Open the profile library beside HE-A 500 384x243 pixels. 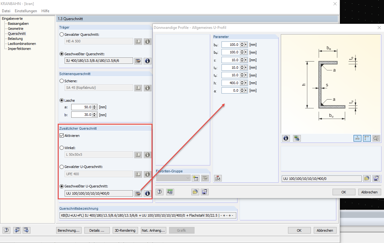click(138, 41)
